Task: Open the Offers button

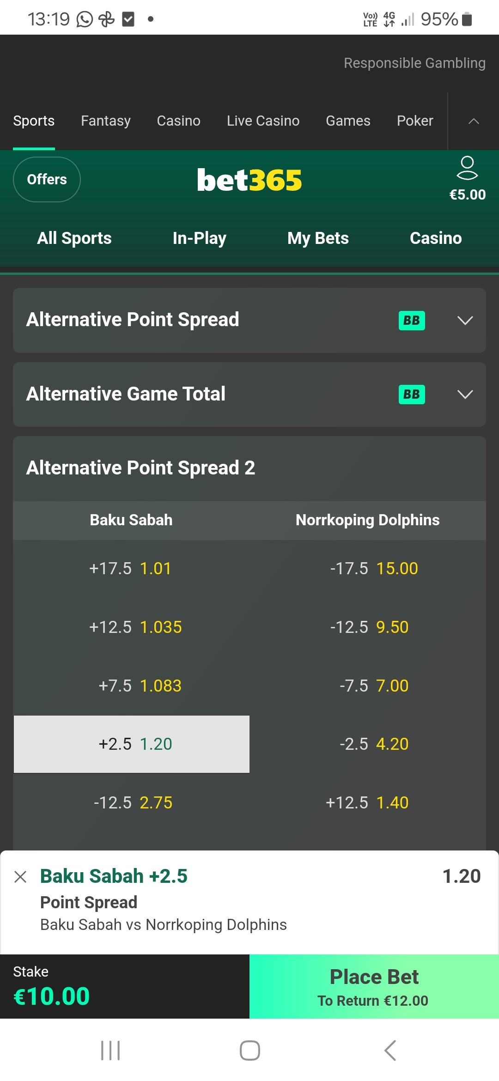Action: tap(47, 179)
